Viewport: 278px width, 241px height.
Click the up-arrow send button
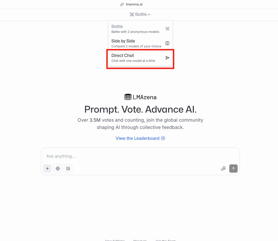pos(233,168)
